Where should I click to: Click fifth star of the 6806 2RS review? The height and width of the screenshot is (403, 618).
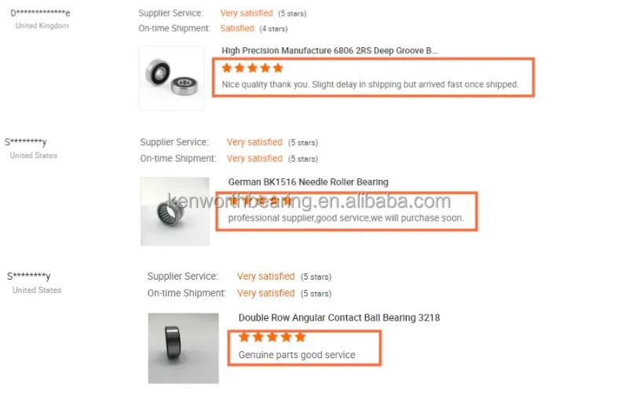point(278,68)
